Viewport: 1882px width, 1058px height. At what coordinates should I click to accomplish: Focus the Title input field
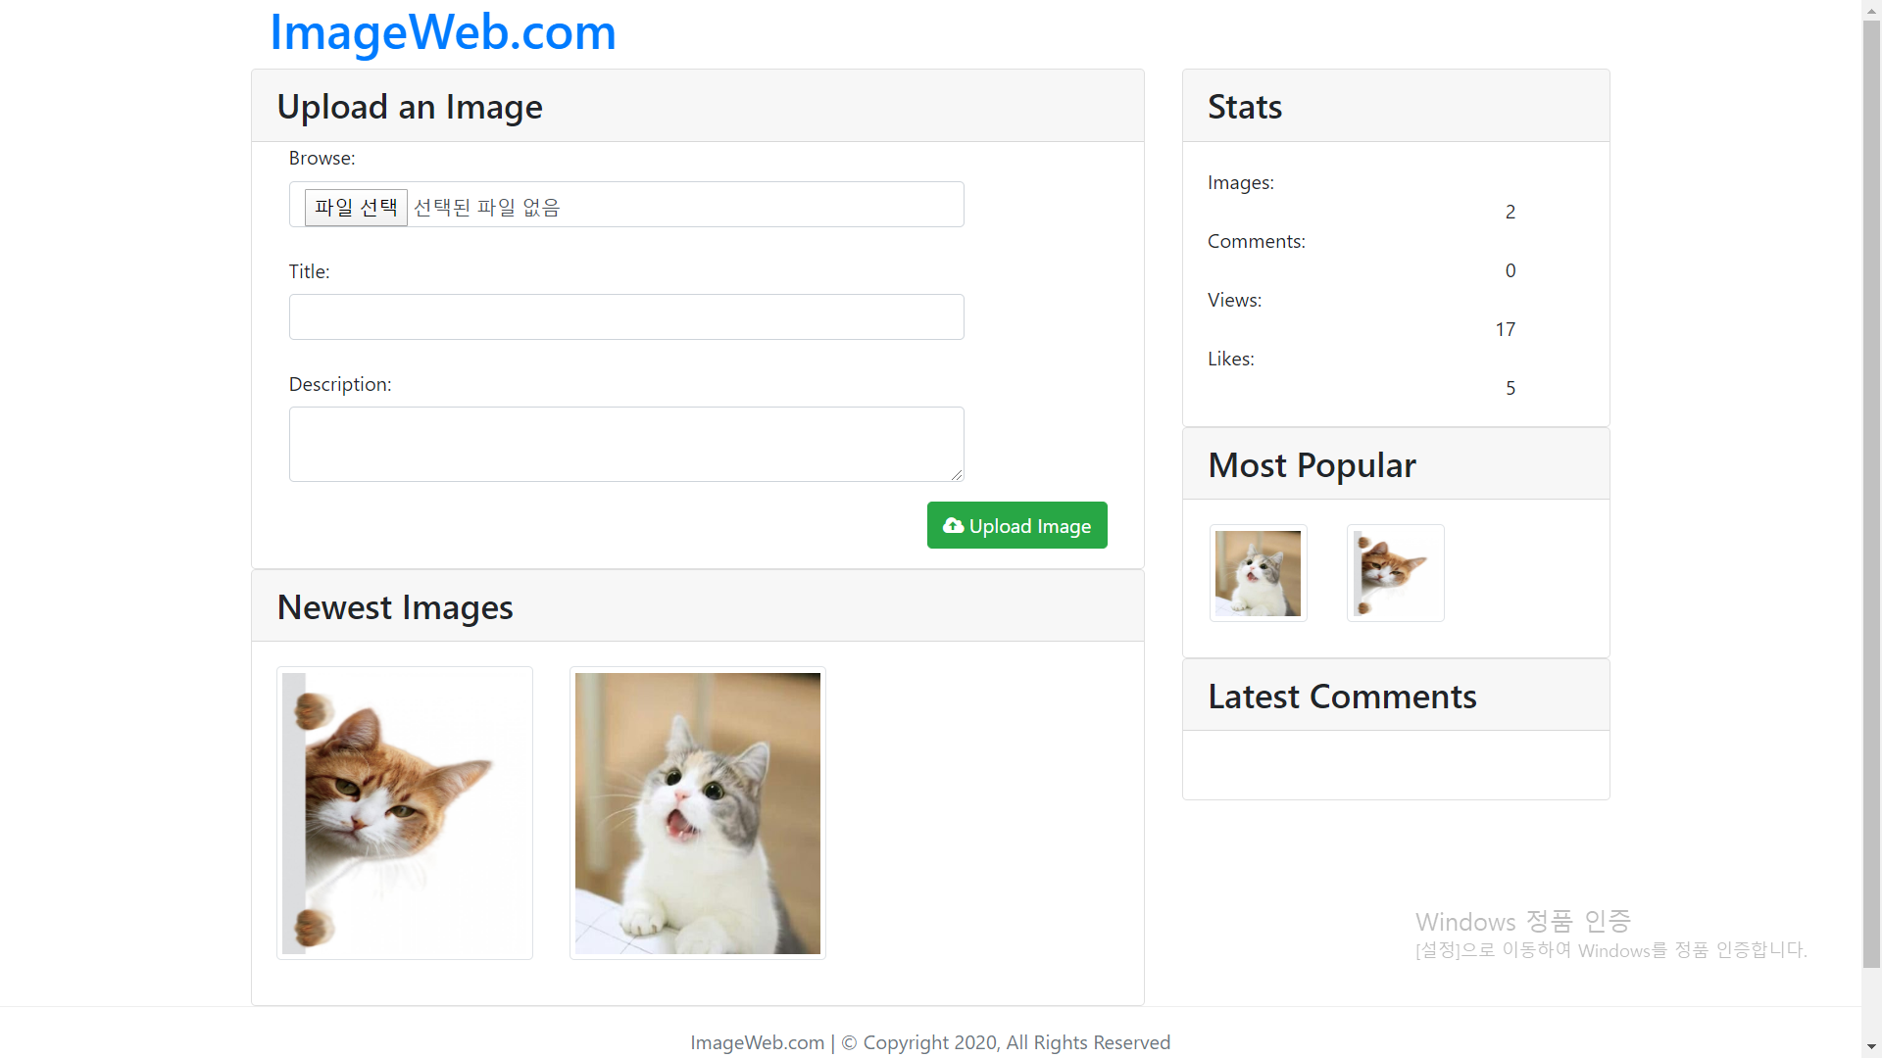tap(626, 317)
